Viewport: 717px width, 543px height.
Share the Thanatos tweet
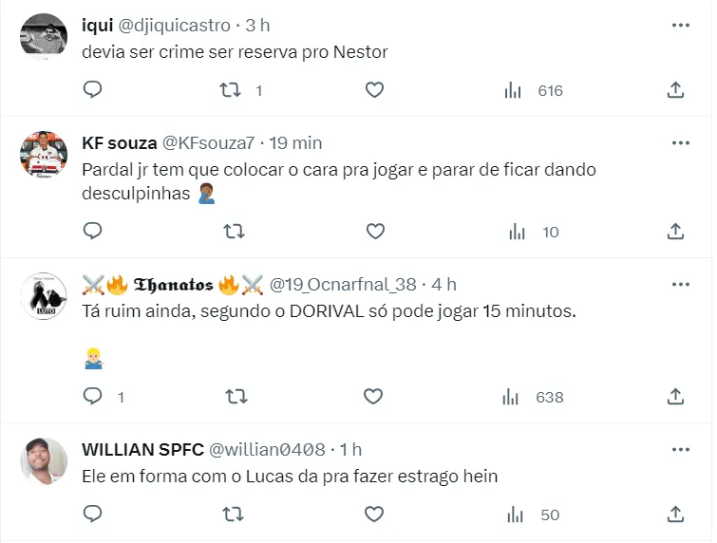point(675,396)
